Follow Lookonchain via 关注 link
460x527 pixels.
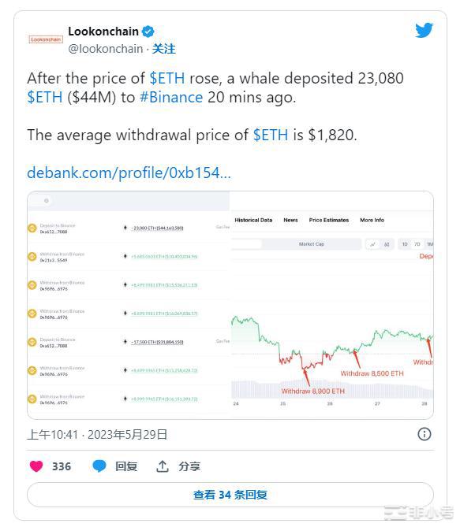point(163,49)
